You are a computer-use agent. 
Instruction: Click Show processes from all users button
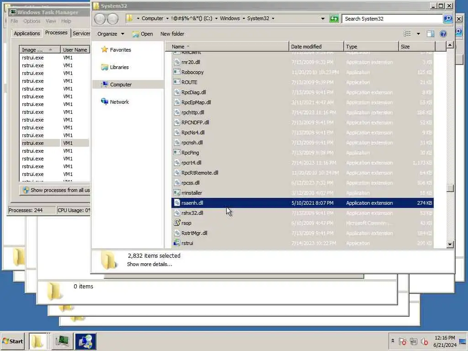coord(55,190)
